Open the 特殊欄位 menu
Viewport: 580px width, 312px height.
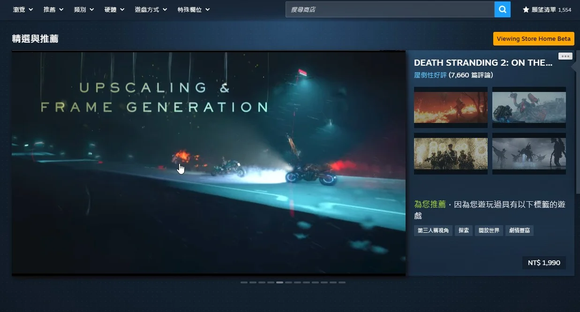click(x=193, y=9)
